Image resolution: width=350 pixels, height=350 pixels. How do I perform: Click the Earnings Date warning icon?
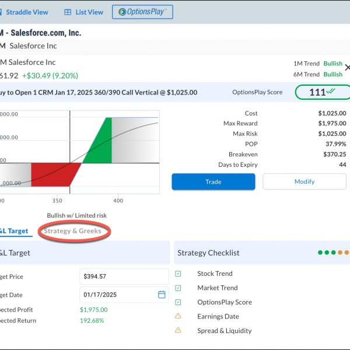178,316
